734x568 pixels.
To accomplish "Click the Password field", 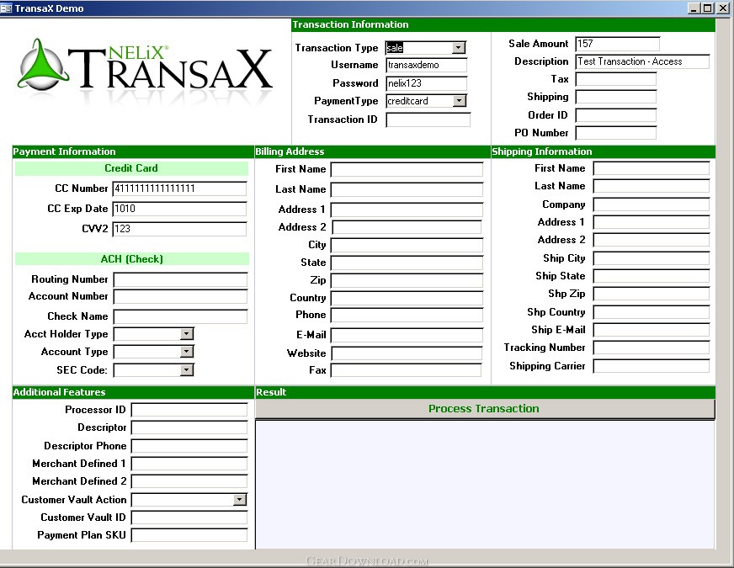I will [427, 83].
